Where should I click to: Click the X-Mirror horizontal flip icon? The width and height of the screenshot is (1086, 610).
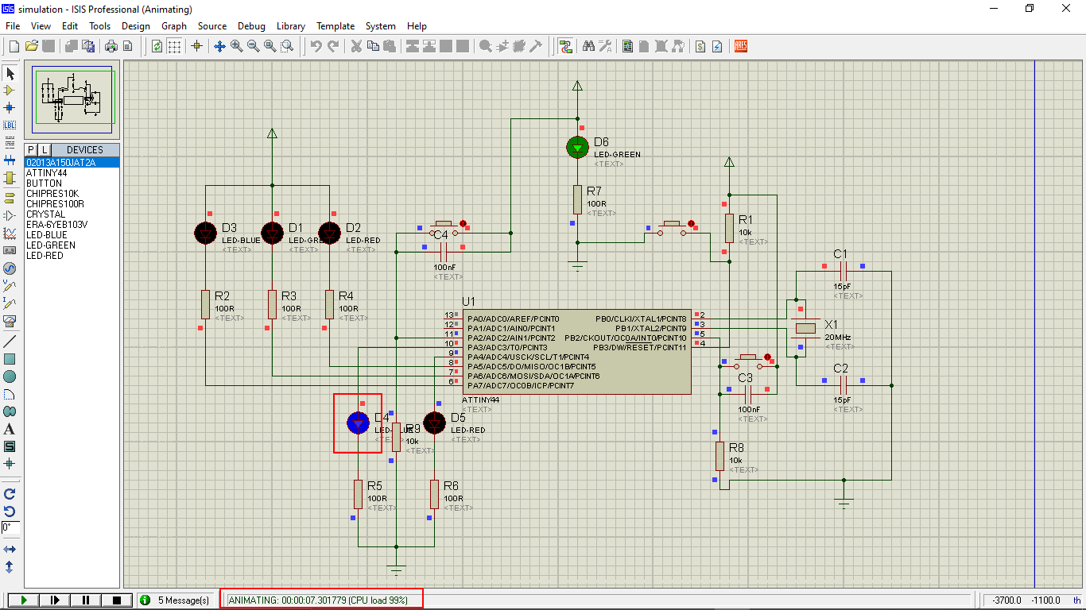point(10,549)
